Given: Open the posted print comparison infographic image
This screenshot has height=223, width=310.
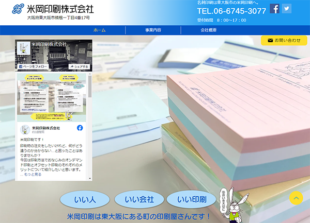Looking at the screenshot, I should click(x=52, y=97).
